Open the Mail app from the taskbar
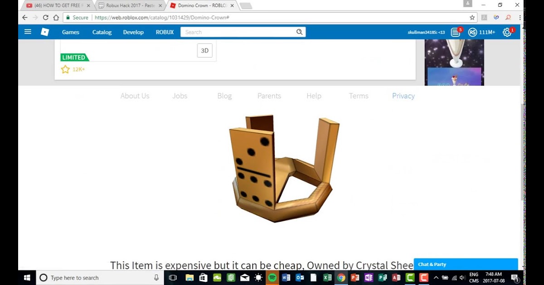The image size is (544, 285). point(245,278)
